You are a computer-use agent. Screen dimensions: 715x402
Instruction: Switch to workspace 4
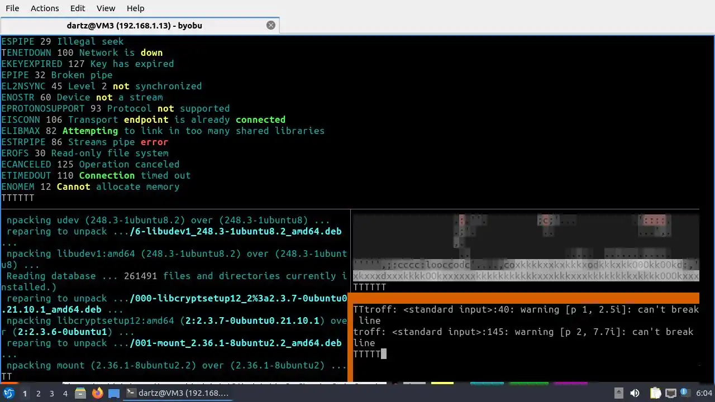65,394
